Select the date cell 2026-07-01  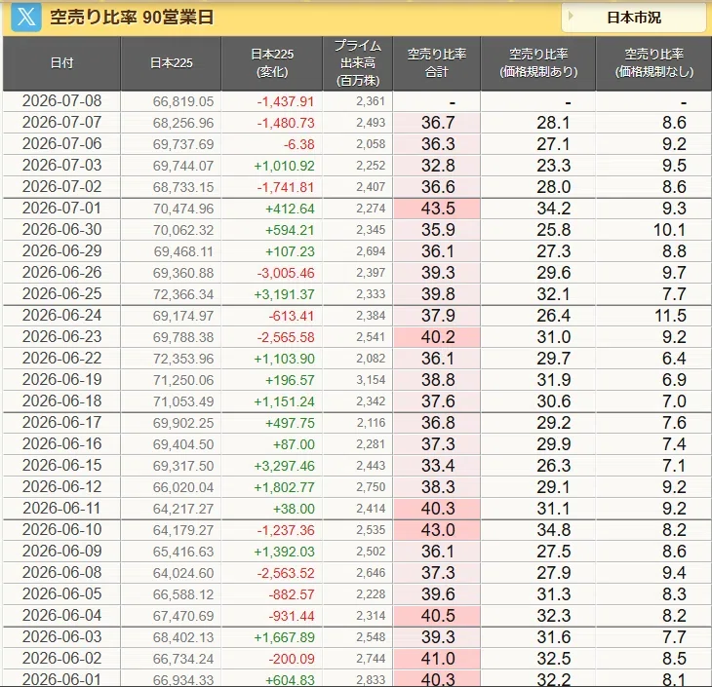pyautogui.click(x=61, y=208)
